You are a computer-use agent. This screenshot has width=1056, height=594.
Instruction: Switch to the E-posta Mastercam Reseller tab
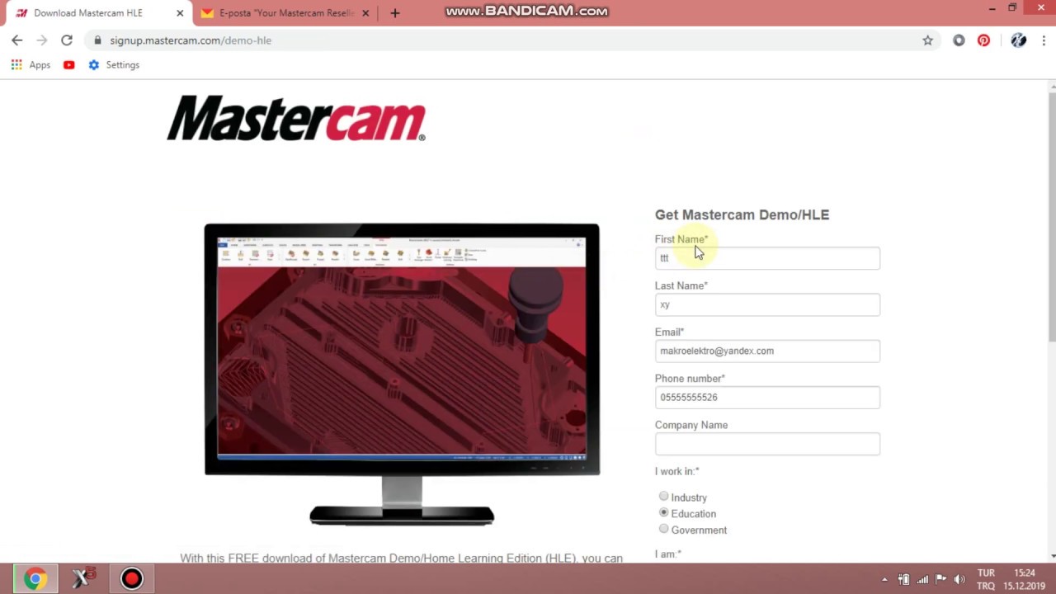(285, 13)
